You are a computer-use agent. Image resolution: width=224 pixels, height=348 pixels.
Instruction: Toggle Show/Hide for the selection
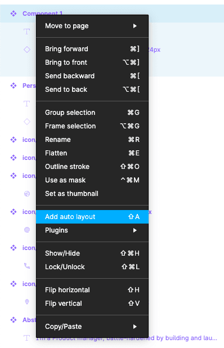[x=92, y=253]
